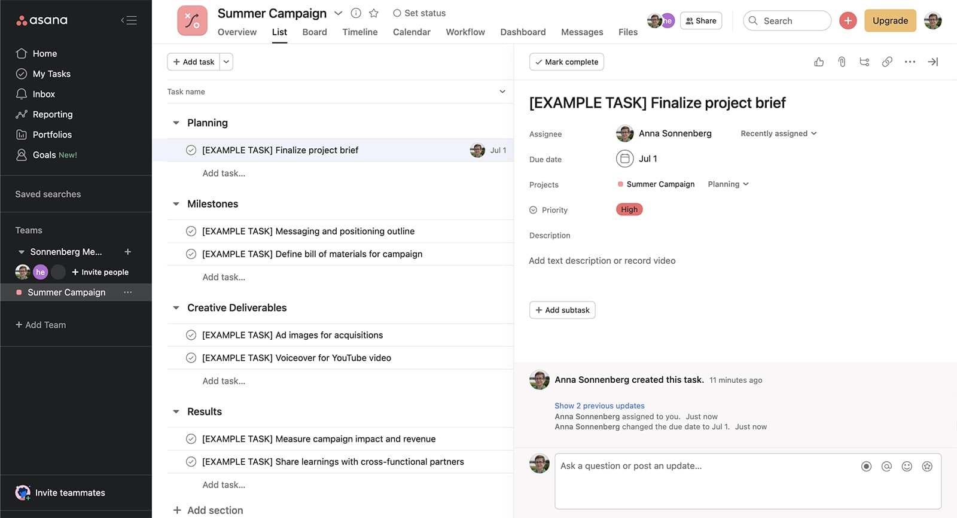
Task: Star the Summer Campaign project
Action: click(x=374, y=13)
